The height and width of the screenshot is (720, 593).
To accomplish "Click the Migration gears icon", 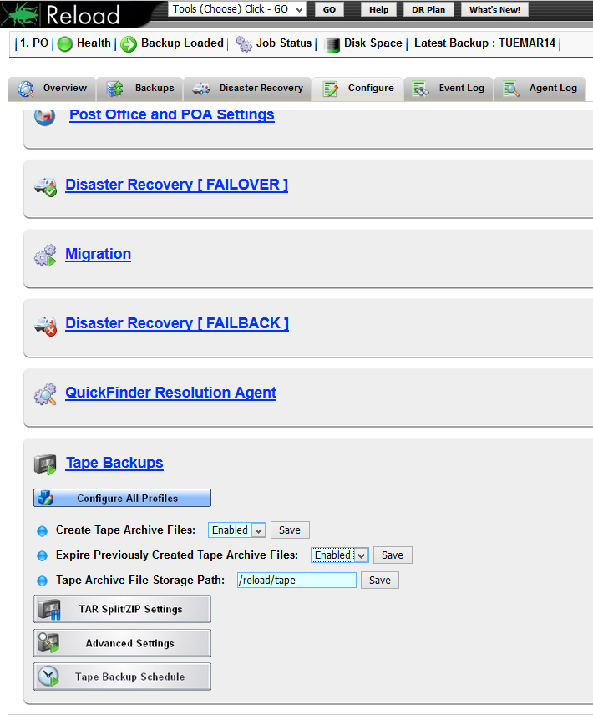I will pos(45,256).
